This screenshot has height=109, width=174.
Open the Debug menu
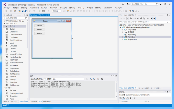(53, 8)
